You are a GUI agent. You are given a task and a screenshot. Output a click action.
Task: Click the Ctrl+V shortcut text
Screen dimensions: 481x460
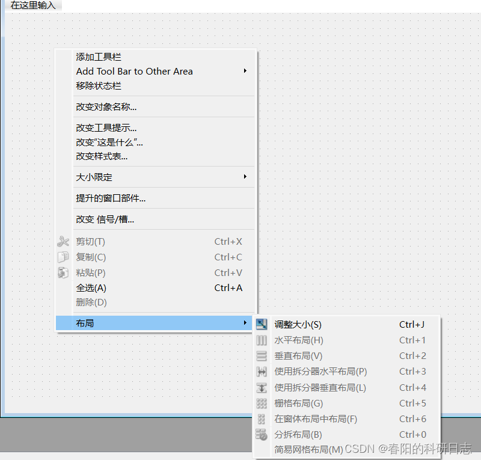[x=228, y=272]
